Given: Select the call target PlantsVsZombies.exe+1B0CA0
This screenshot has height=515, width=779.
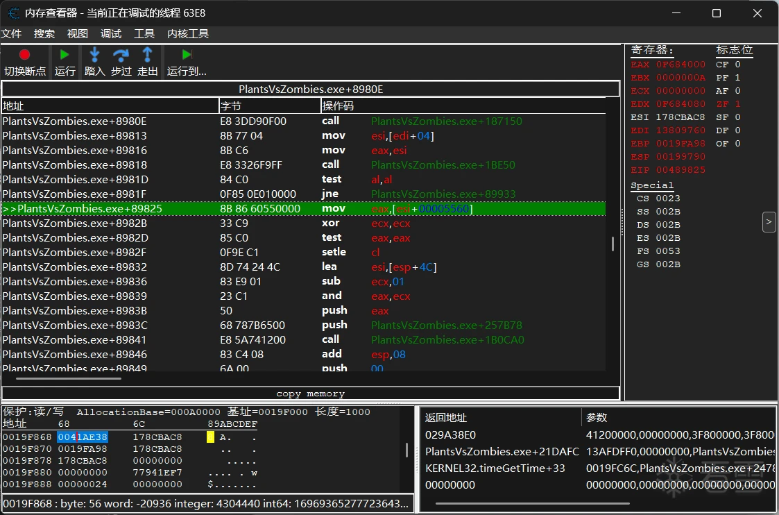Looking at the screenshot, I should point(447,340).
